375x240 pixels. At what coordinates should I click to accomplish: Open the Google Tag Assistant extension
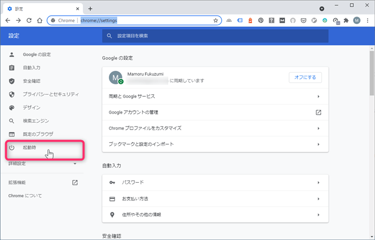pos(240,20)
